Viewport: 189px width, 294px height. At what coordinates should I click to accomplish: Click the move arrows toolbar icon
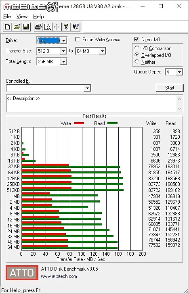[x=57, y=27]
